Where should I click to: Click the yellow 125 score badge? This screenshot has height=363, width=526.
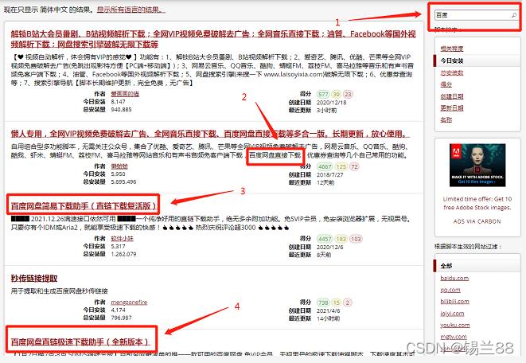click(x=341, y=166)
